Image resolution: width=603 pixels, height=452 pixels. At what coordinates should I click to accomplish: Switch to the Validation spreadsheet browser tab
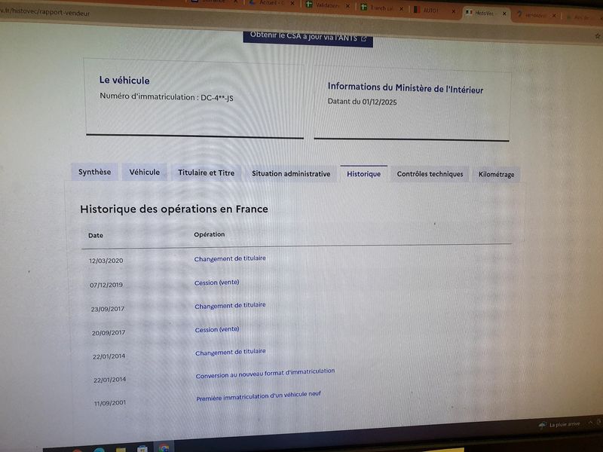(x=326, y=5)
